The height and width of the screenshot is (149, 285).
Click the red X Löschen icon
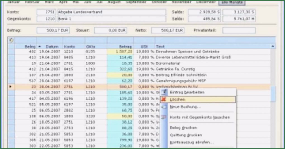click(x=164, y=99)
